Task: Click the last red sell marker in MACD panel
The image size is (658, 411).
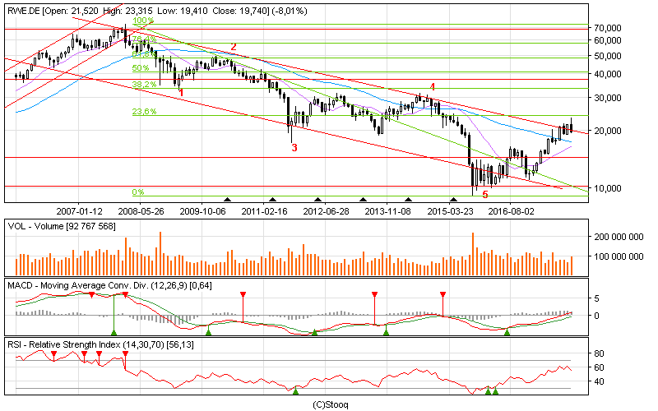Action: tap(443, 294)
